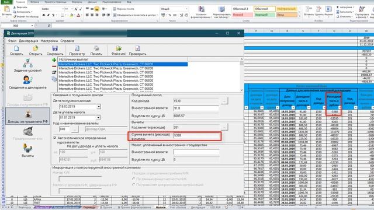Apply the Хороший cell style

(x=265, y=15)
